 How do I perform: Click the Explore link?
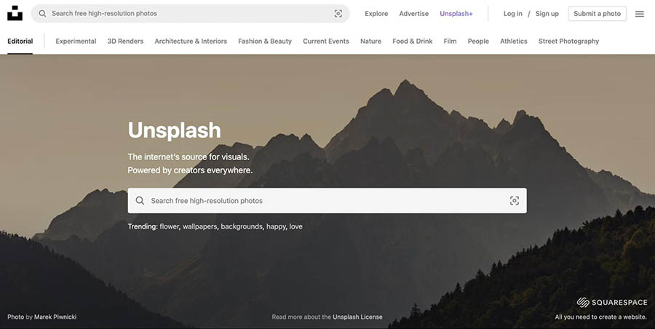pyautogui.click(x=376, y=14)
